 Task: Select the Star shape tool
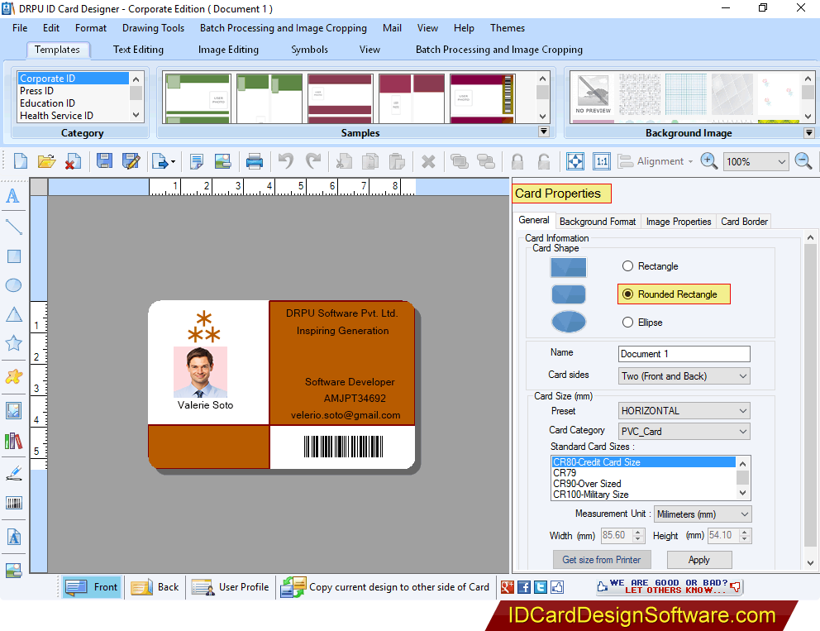pos(12,343)
